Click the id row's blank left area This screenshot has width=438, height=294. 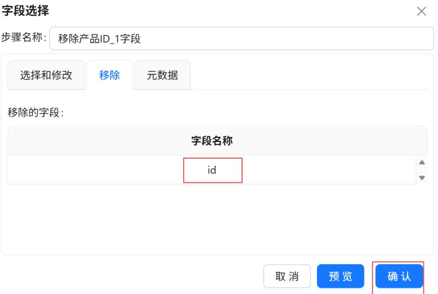tap(96, 170)
